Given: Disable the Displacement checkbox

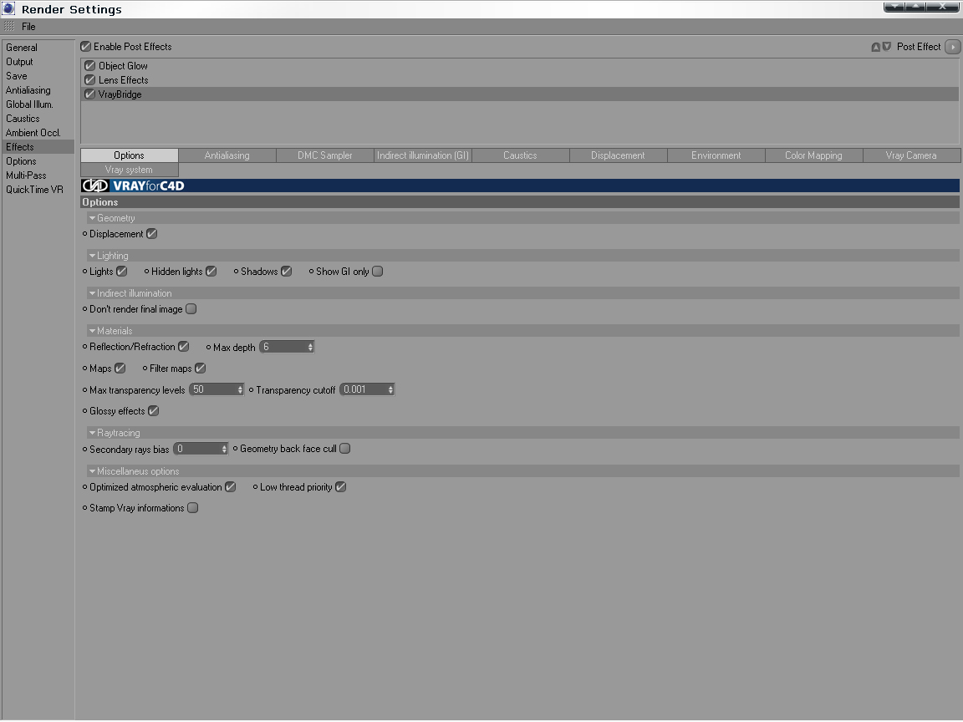Looking at the screenshot, I should (x=151, y=234).
